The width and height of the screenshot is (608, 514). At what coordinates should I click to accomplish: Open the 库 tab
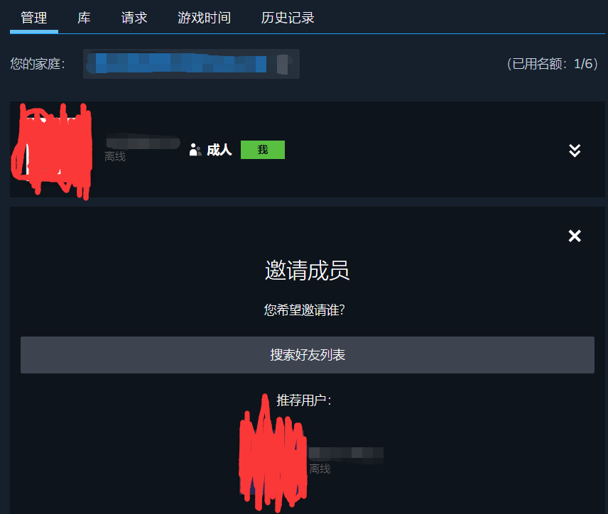point(84,18)
